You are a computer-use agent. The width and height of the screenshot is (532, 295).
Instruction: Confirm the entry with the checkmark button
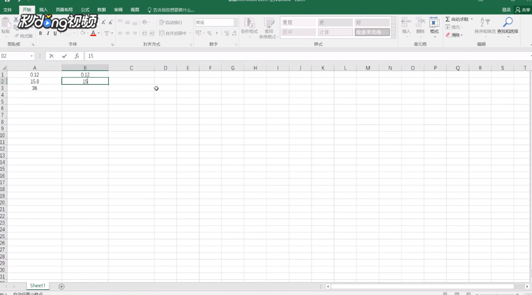coord(64,56)
